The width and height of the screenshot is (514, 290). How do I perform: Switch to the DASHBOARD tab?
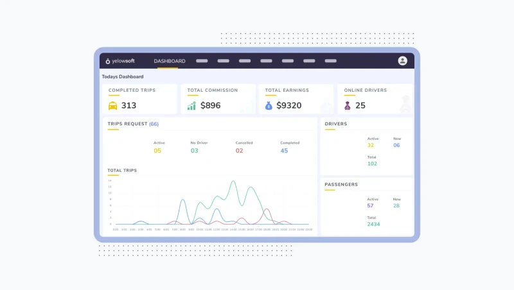click(x=169, y=61)
